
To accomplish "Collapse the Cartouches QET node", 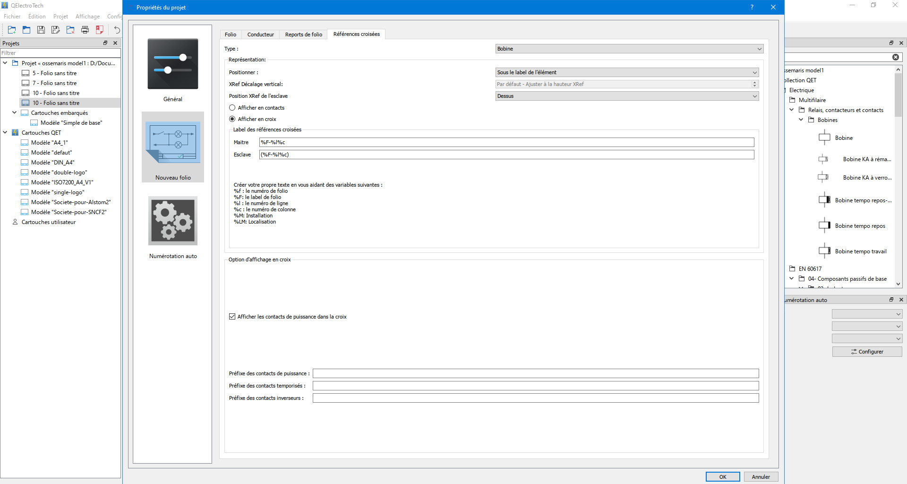I will pos(5,132).
